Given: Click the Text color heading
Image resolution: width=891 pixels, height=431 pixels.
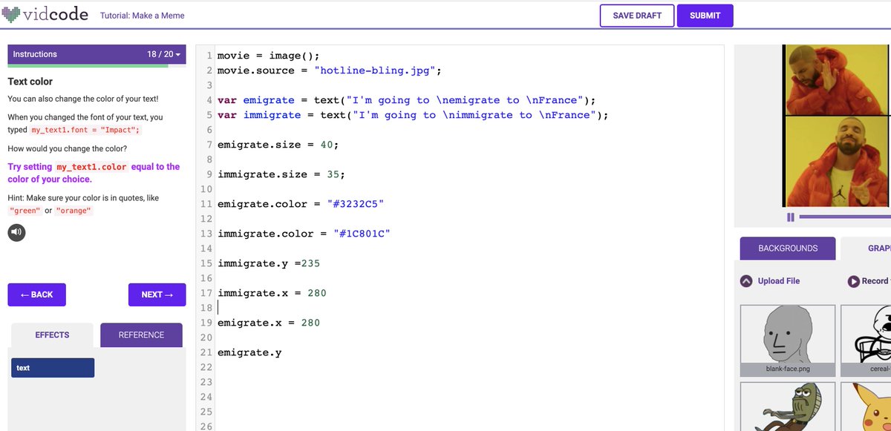Looking at the screenshot, I should coord(30,82).
